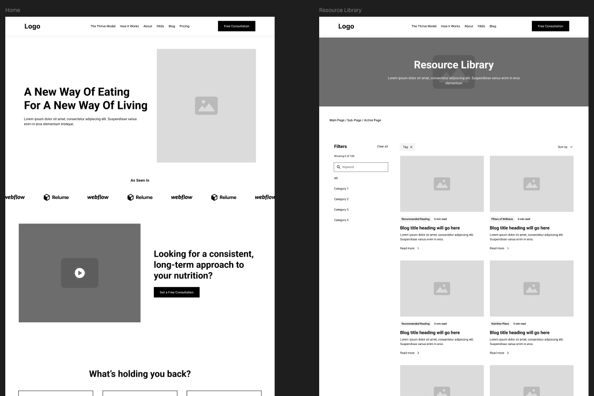This screenshot has height=396, width=594.
Task: Open The Thrive Model in the Resource Library nav
Action: coord(424,26)
